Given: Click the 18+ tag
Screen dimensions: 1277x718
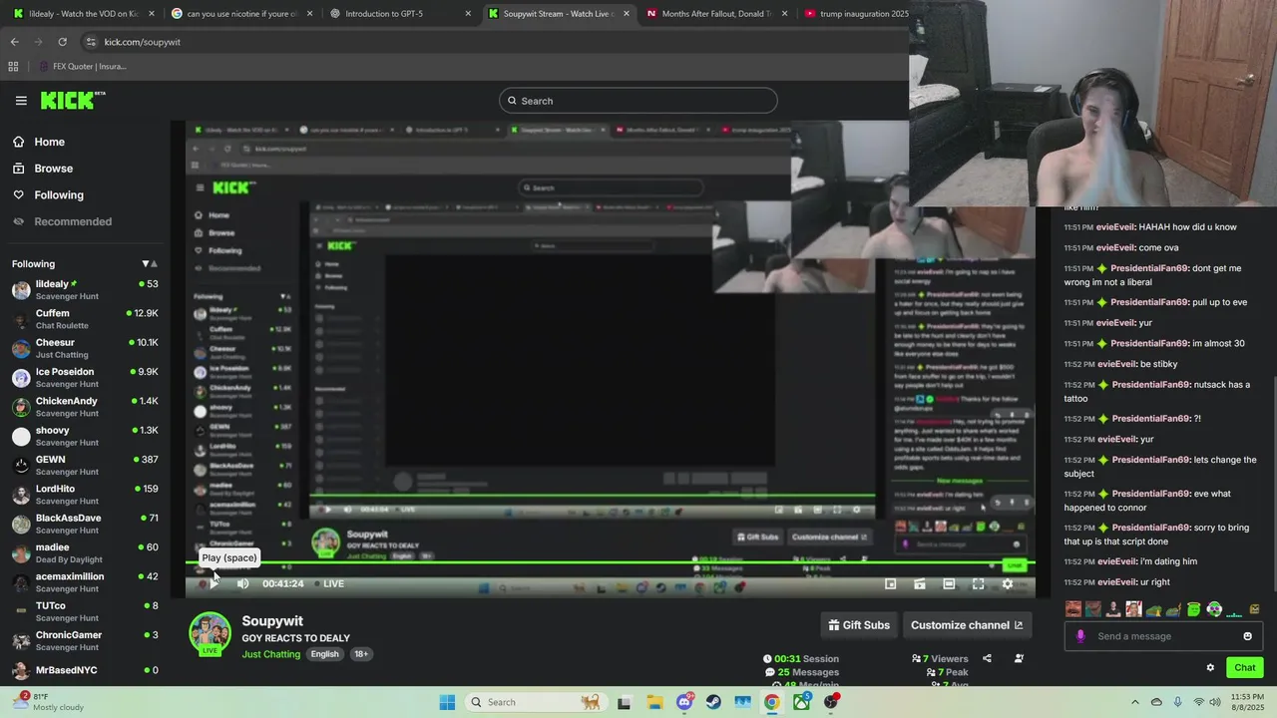Looking at the screenshot, I should [x=361, y=654].
